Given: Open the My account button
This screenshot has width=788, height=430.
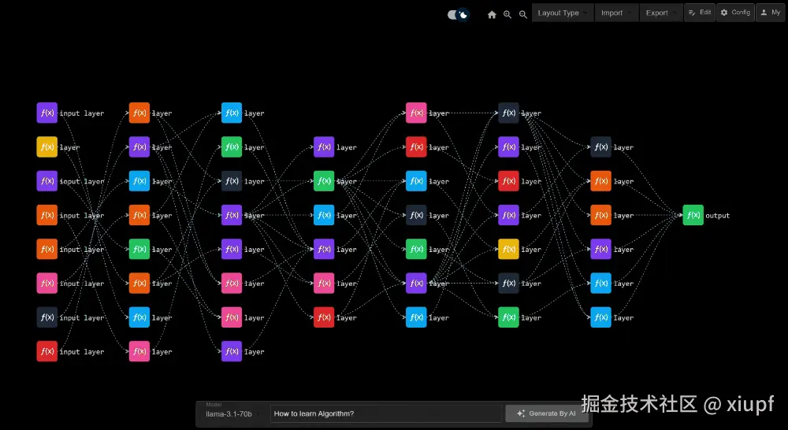Looking at the screenshot, I should pyautogui.click(x=771, y=13).
